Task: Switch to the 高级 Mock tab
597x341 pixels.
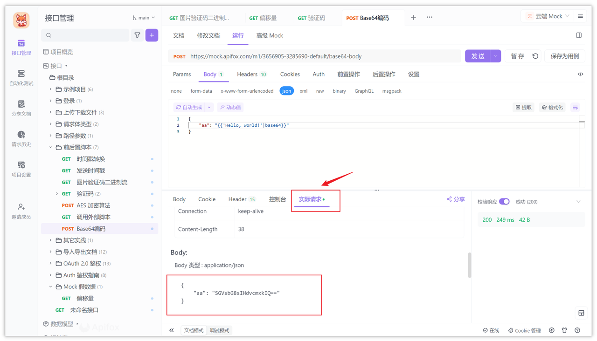Action: click(x=270, y=36)
